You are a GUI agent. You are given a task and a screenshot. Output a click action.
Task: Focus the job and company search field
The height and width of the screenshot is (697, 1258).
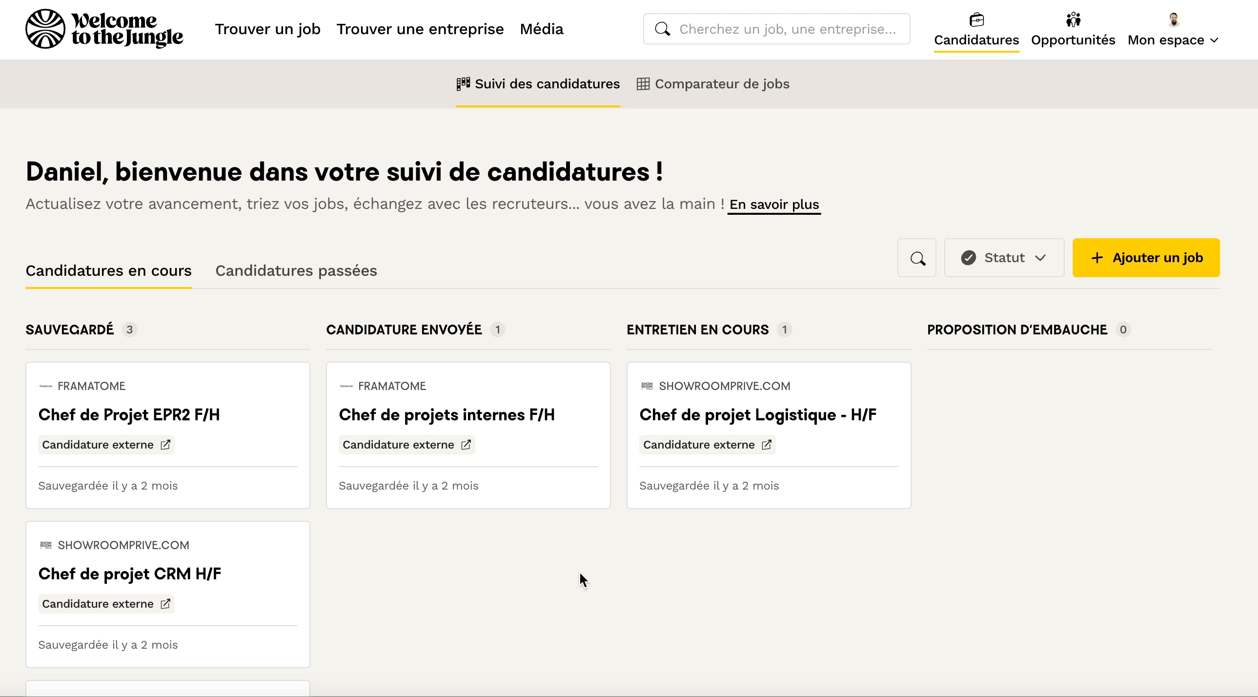click(x=786, y=29)
